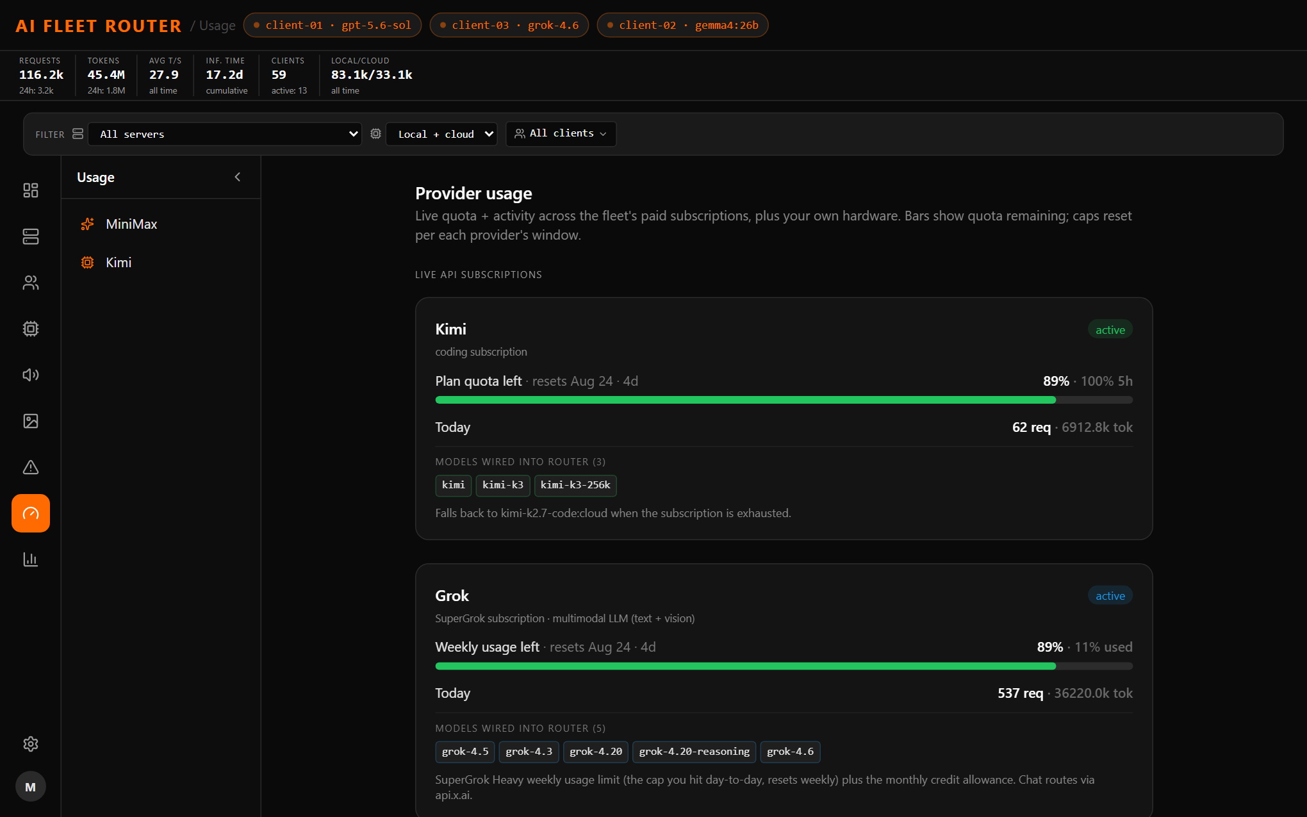Image resolution: width=1307 pixels, height=817 pixels.
Task: Click the M user avatar
Action: pyautogui.click(x=31, y=787)
